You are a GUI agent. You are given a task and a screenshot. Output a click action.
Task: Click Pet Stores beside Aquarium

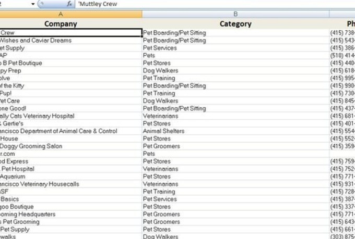tap(235, 177)
